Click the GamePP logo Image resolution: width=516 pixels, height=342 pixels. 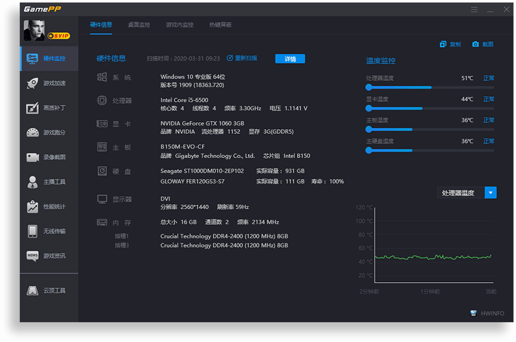[x=43, y=9]
